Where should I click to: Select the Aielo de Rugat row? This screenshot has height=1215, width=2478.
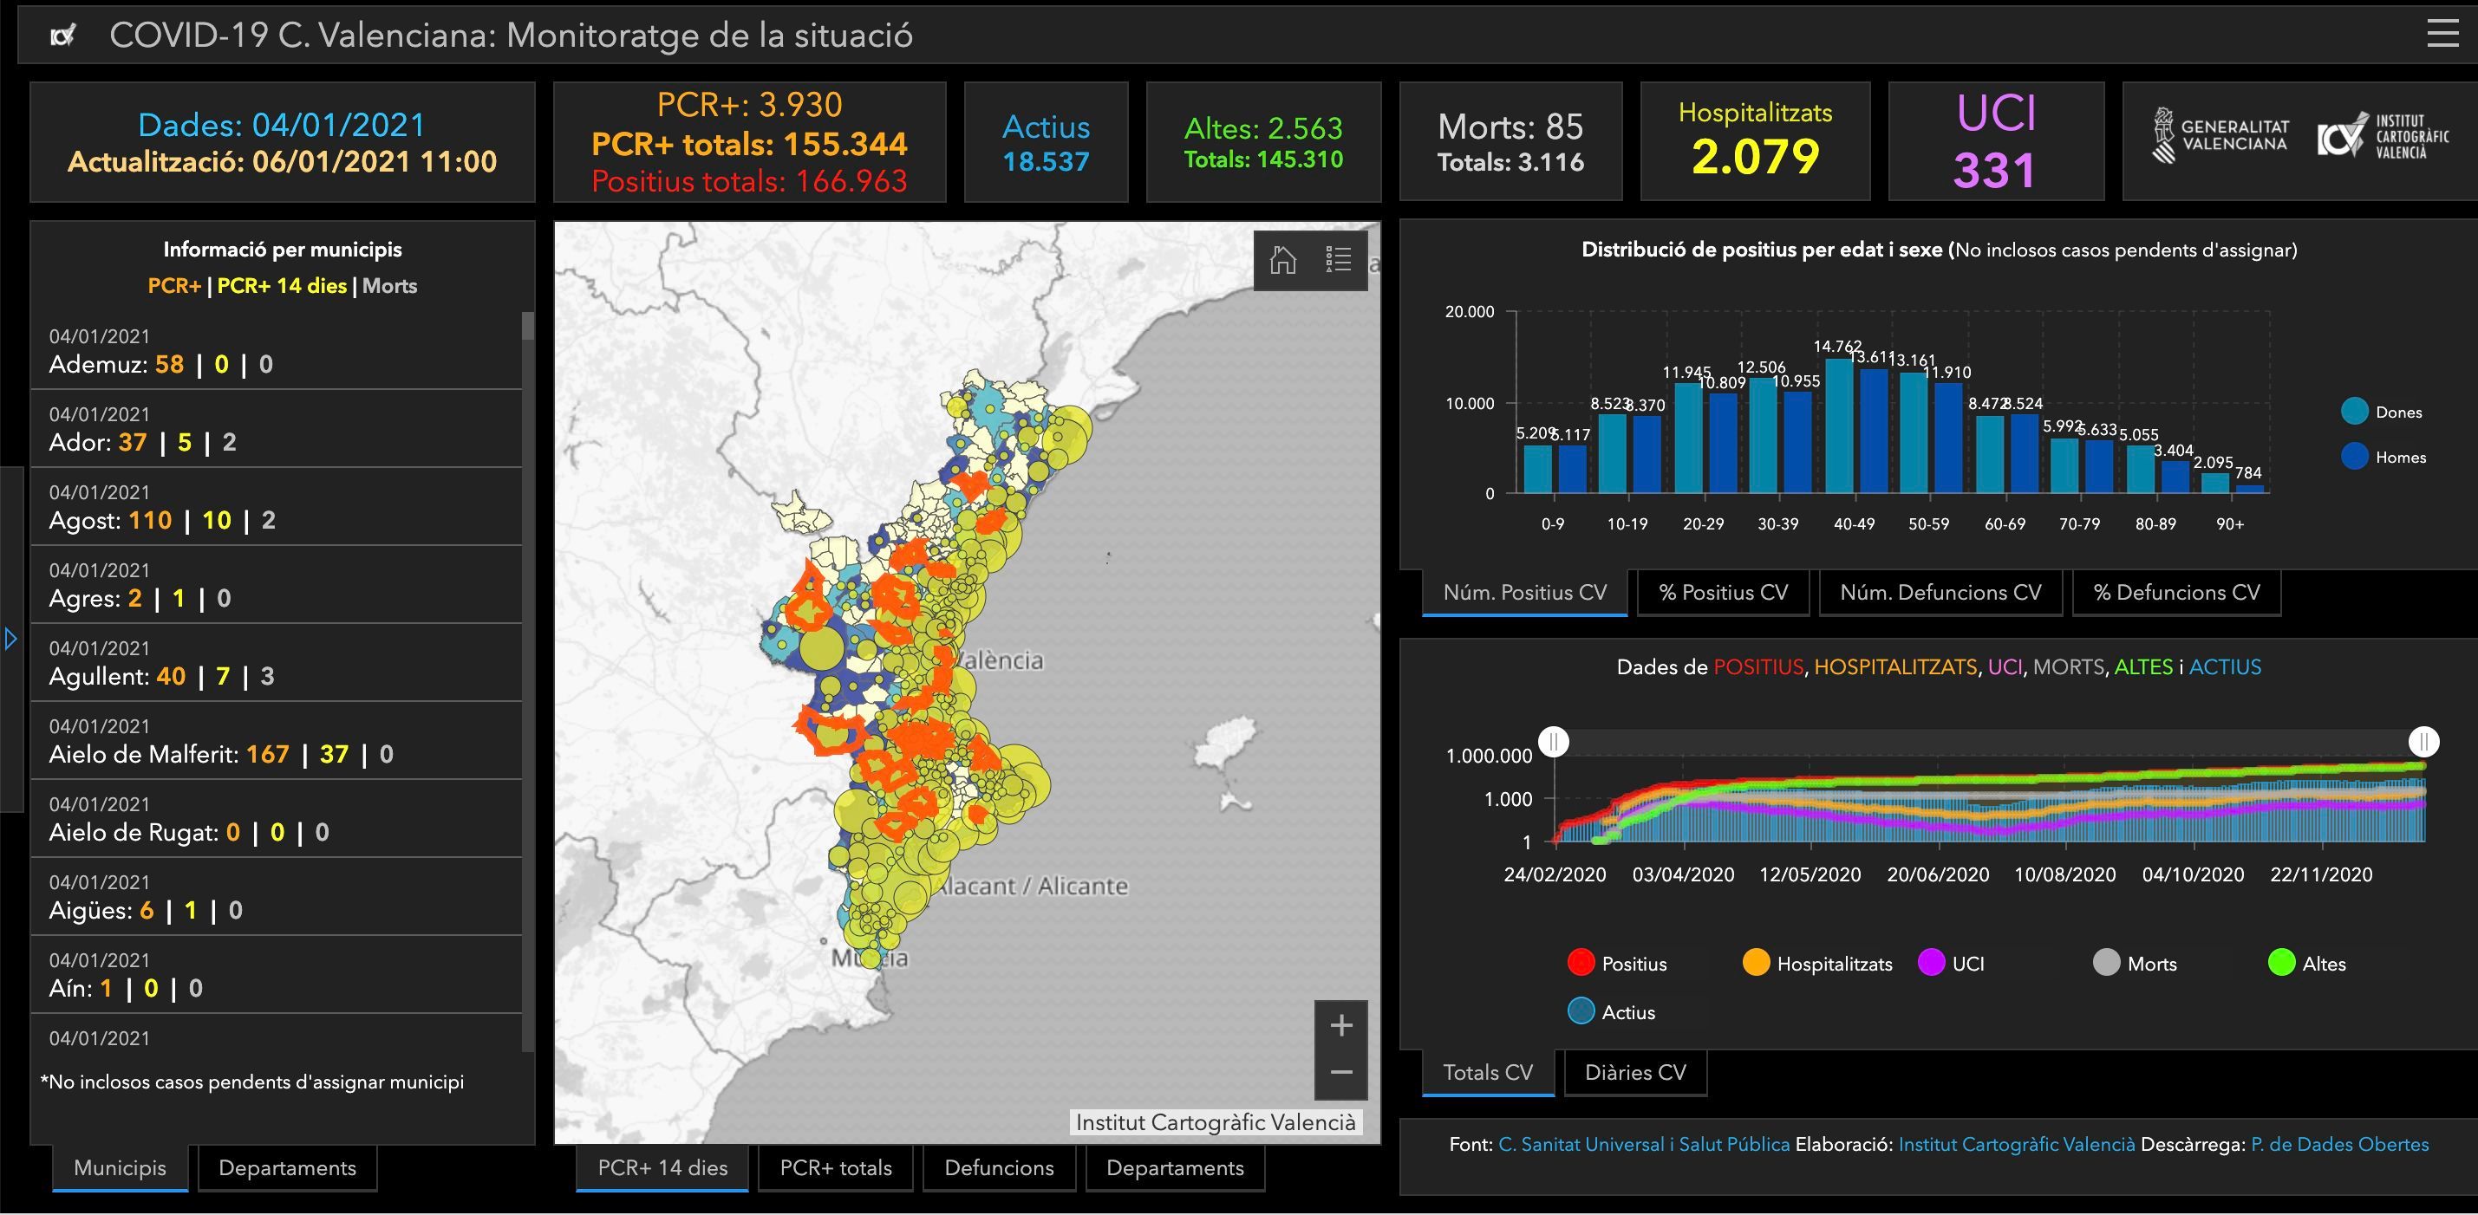tap(276, 818)
